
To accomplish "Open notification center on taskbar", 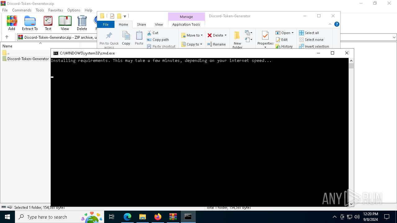I will click(x=387, y=217).
